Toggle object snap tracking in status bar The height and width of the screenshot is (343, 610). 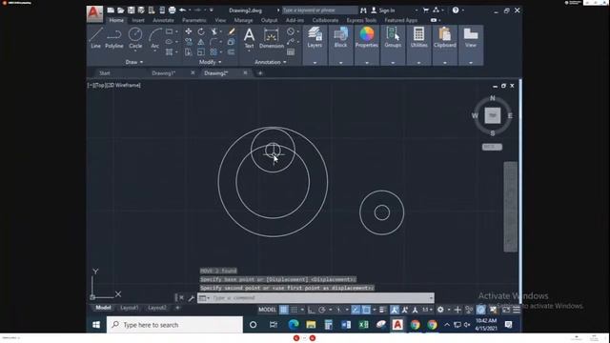pyautogui.click(x=356, y=310)
